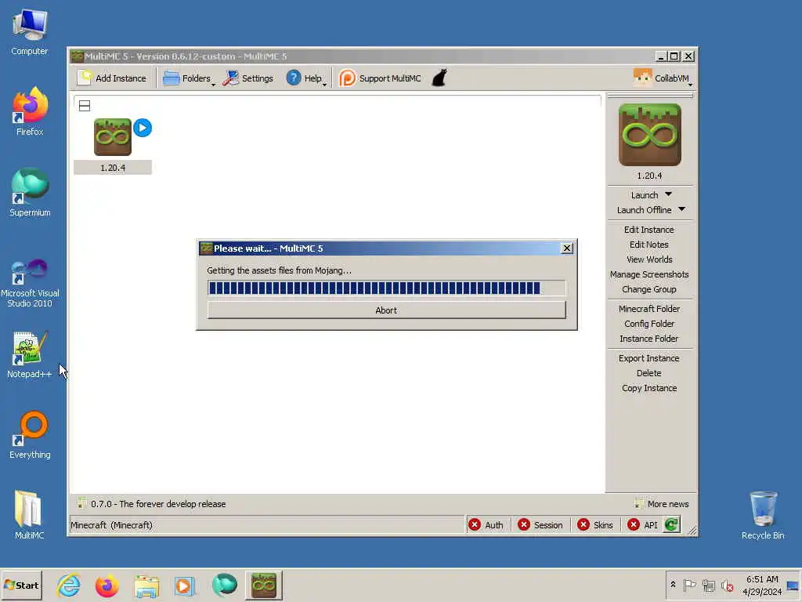Viewport: 802px width, 602px height.
Task: Open Windows Media Player from the taskbar
Action: click(185, 585)
